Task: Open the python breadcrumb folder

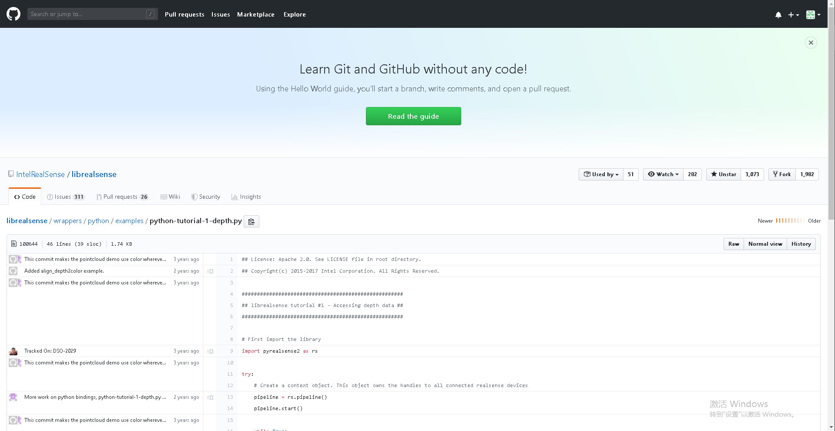Action: (x=98, y=221)
